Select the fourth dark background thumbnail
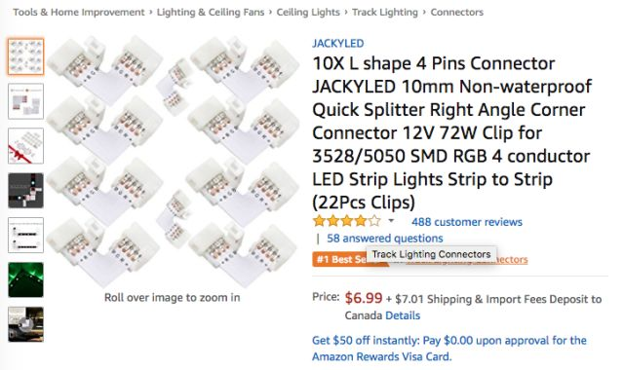The height and width of the screenshot is (370, 624). (x=26, y=191)
